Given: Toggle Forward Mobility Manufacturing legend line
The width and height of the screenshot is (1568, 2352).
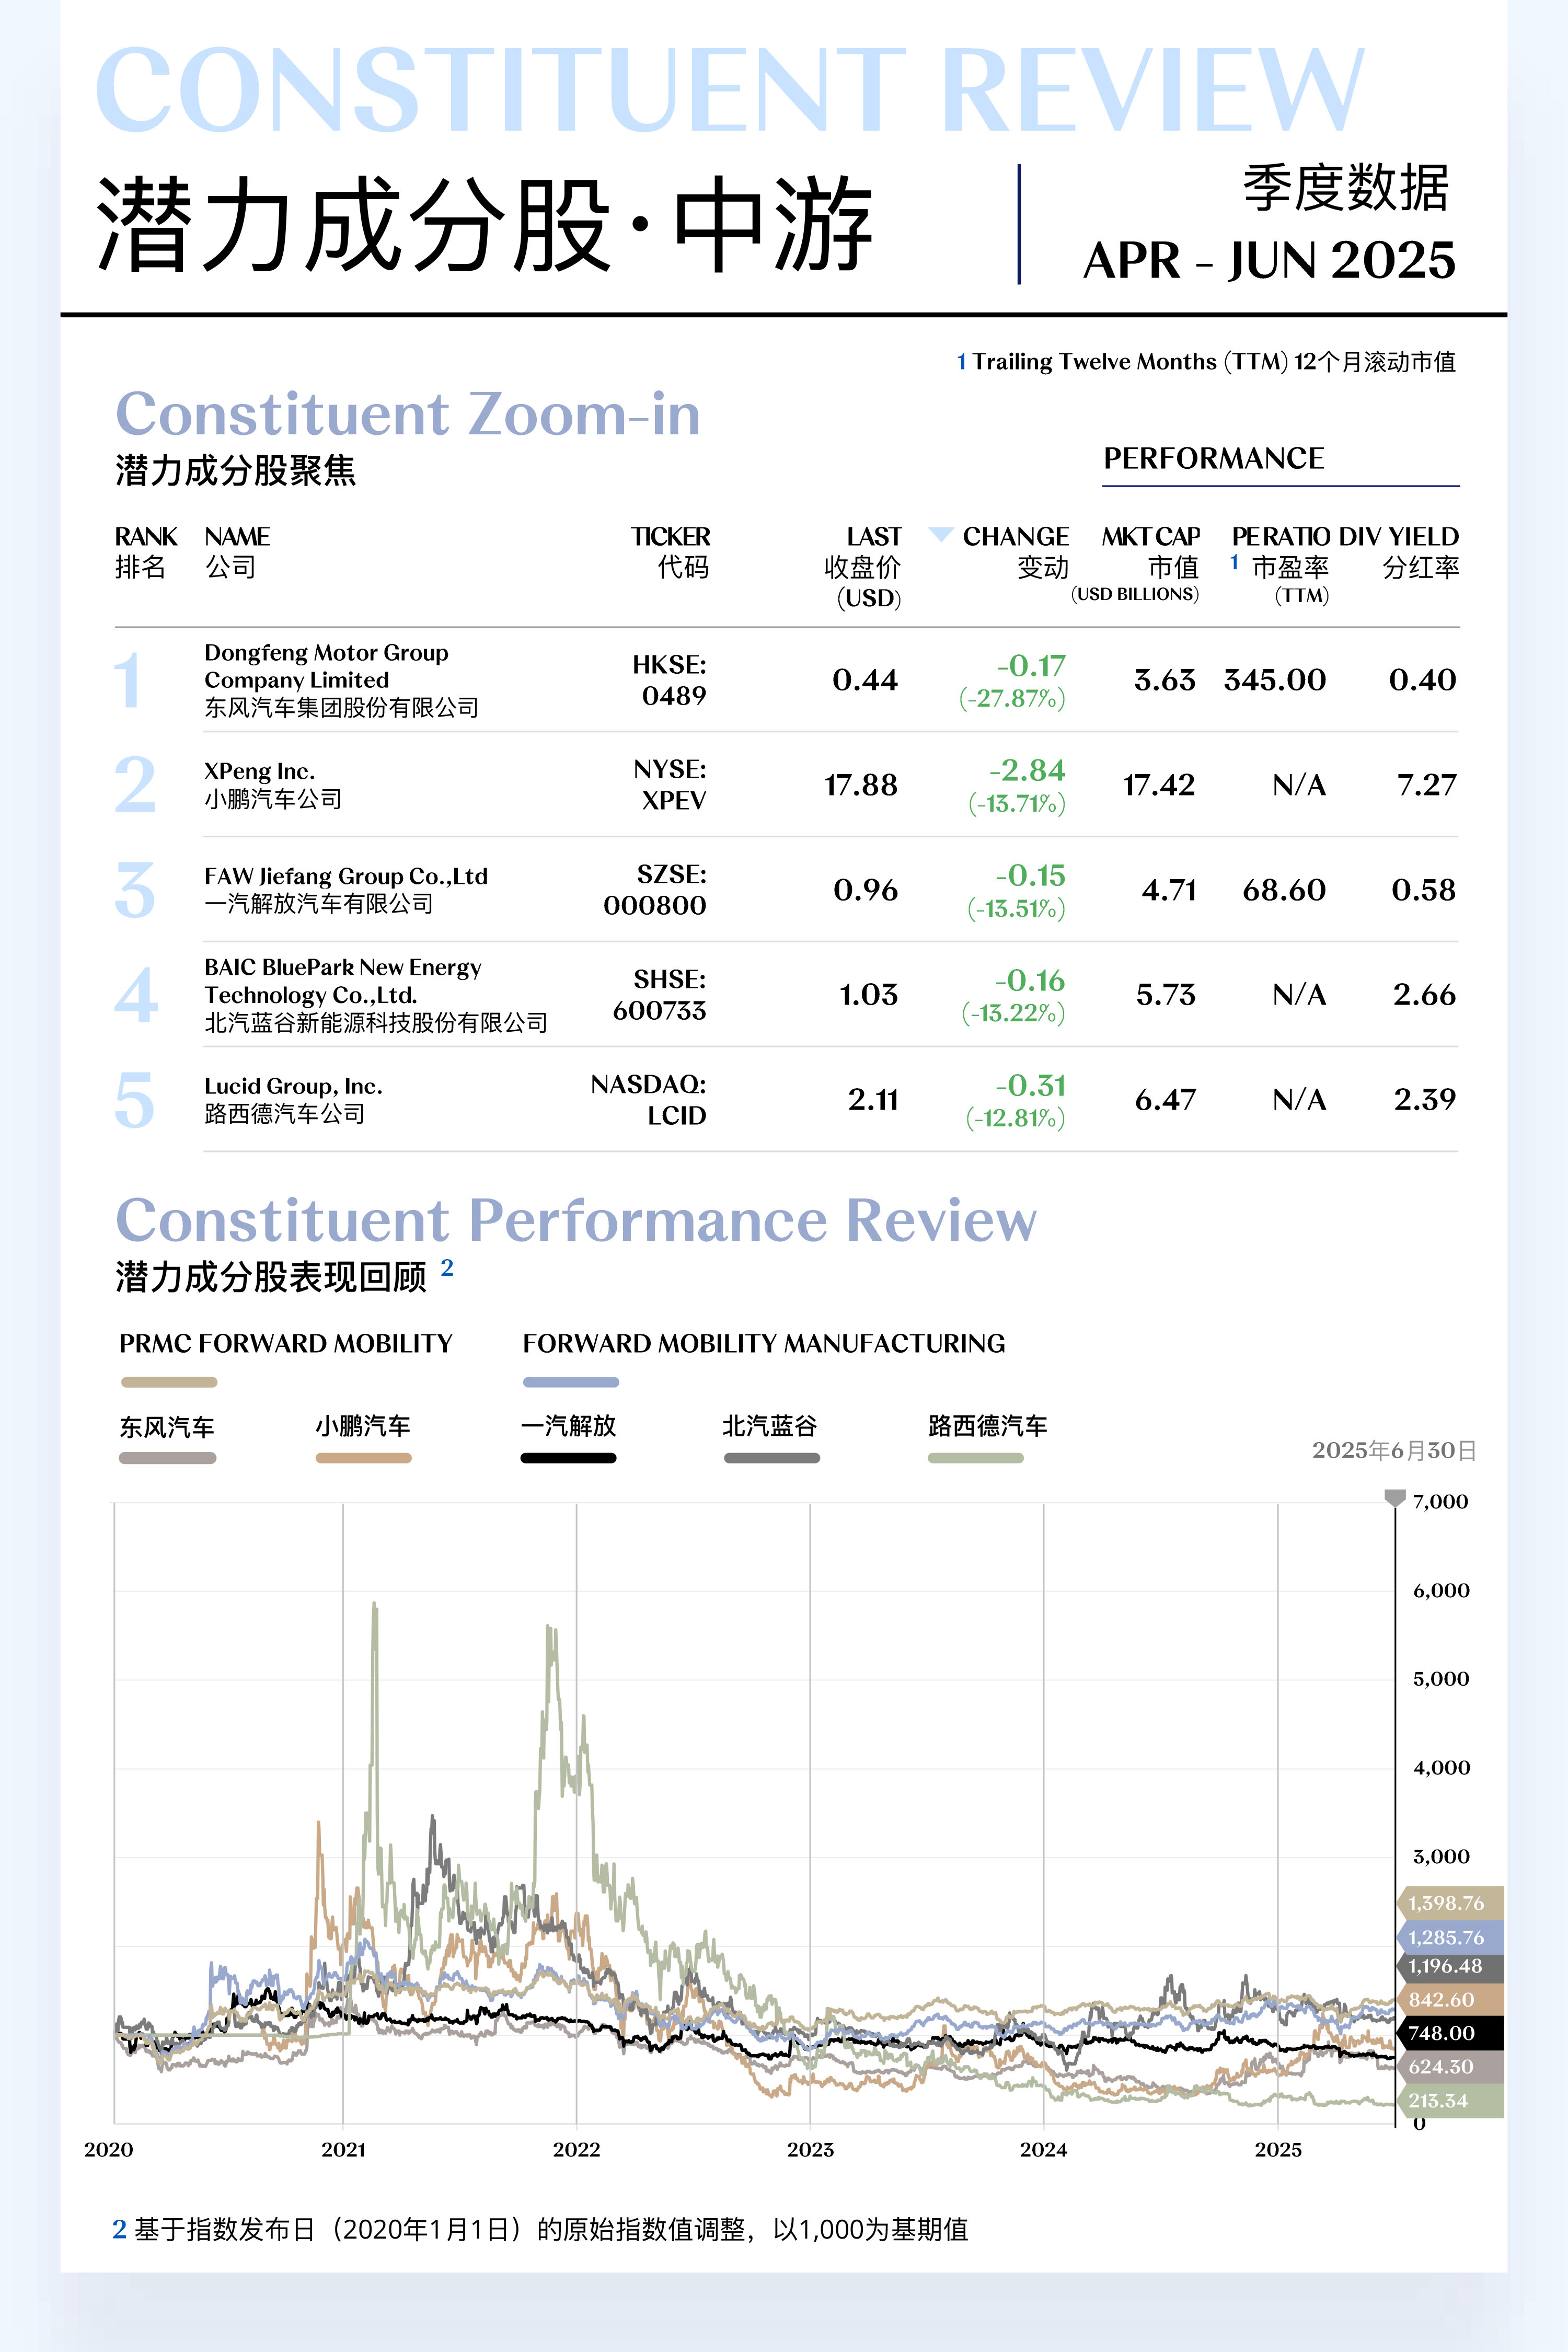Looking at the screenshot, I should coord(570,1382).
